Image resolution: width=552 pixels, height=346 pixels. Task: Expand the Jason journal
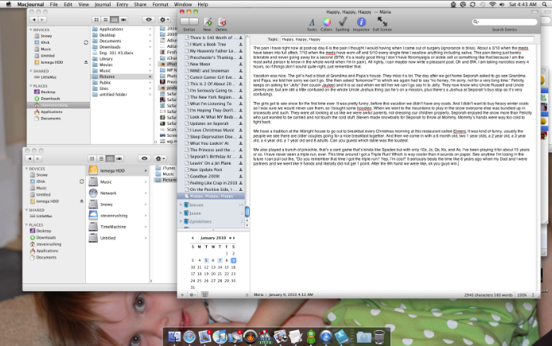coord(181,213)
